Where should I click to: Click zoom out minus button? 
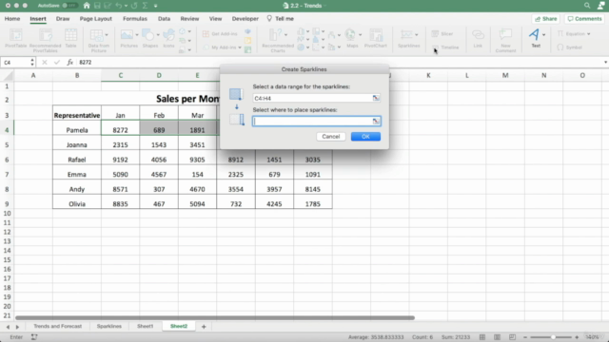coord(525,337)
